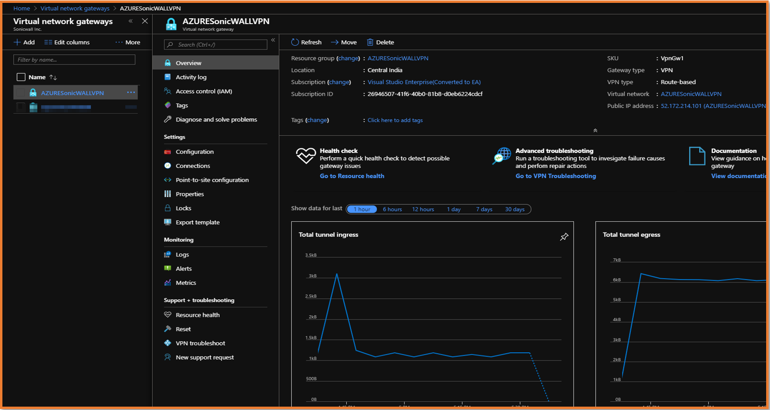Click the Health check heart icon
The width and height of the screenshot is (770, 410).
pos(306,155)
